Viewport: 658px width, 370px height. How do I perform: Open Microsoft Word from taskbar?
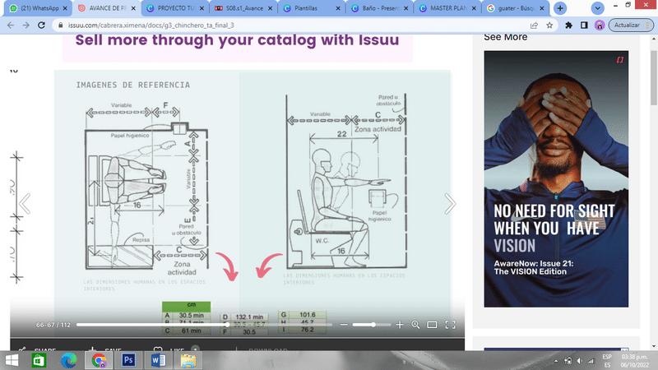pyautogui.click(x=158, y=360)
